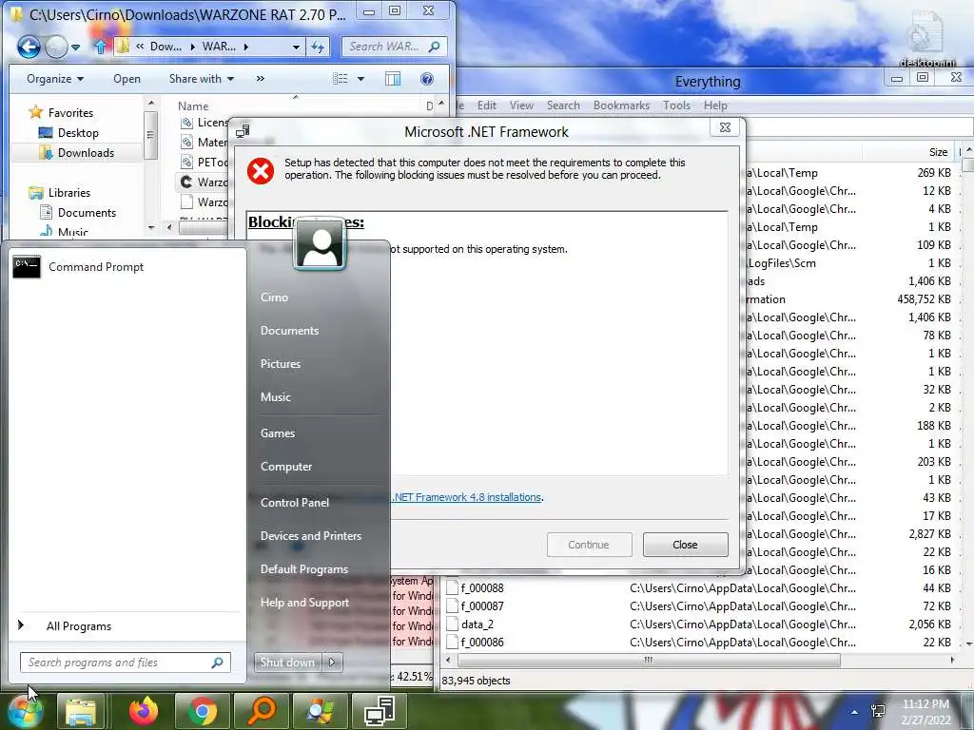Image resolution: width=974 pixels, height=730 pixels.
Task: Open Organize dropdown in Explorer
Action: pos(54,79)
